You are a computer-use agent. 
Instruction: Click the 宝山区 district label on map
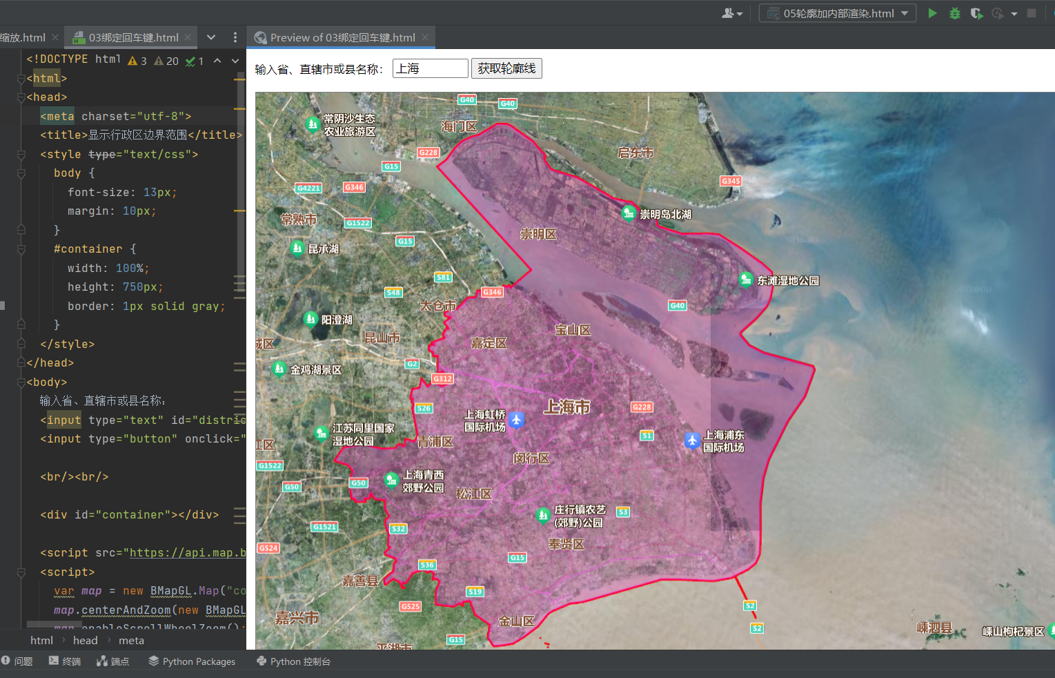click(x=573, y=330)
